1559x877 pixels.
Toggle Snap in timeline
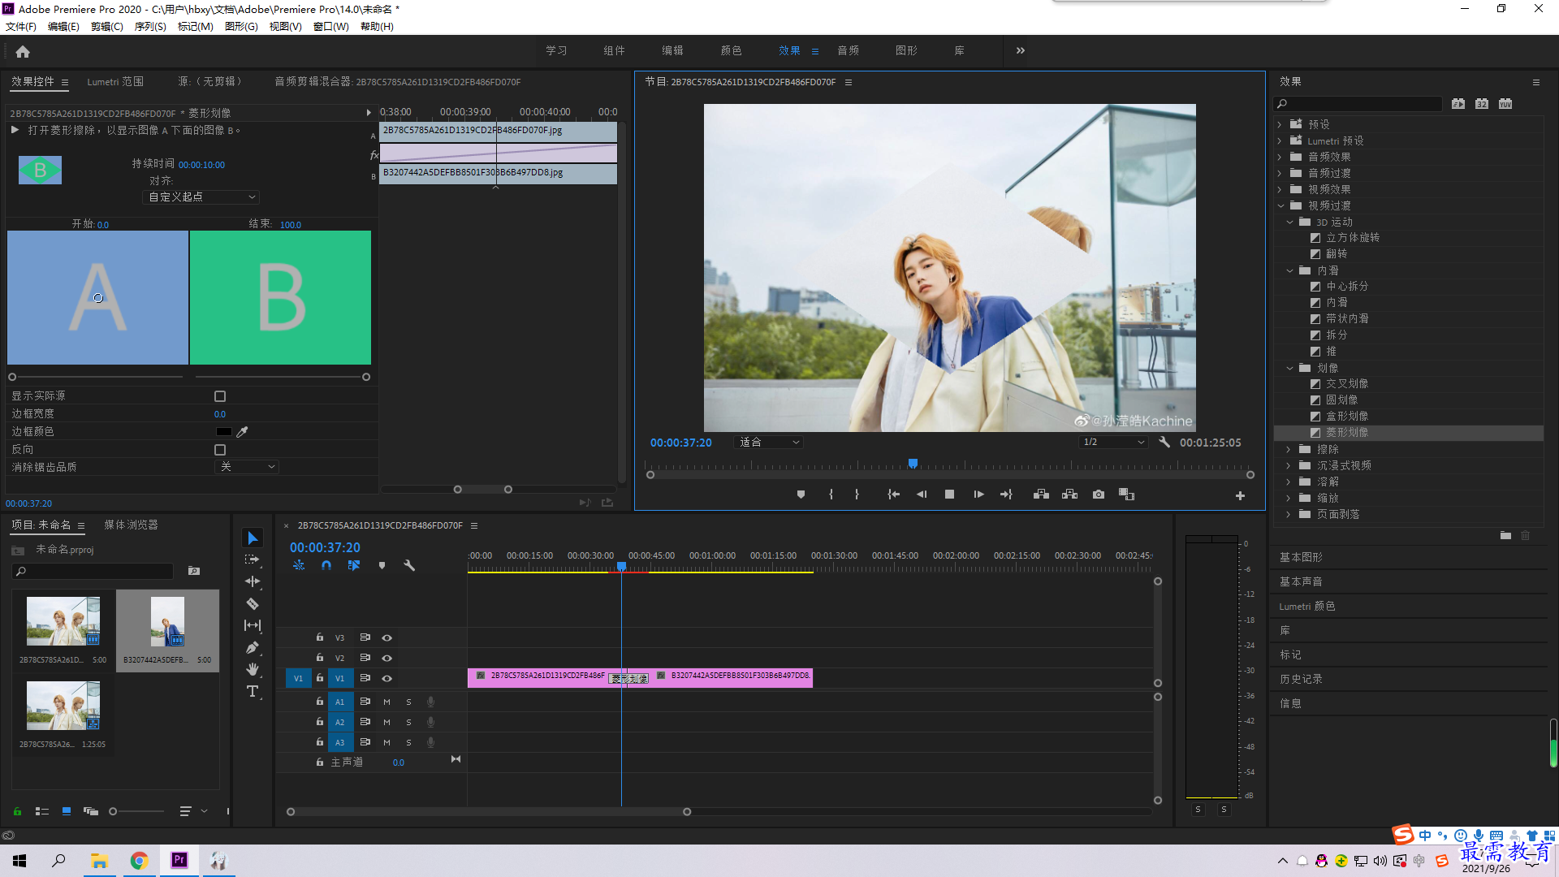click(326, 565)
